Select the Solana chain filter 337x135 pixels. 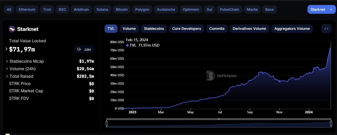click(x=102, y=10)
